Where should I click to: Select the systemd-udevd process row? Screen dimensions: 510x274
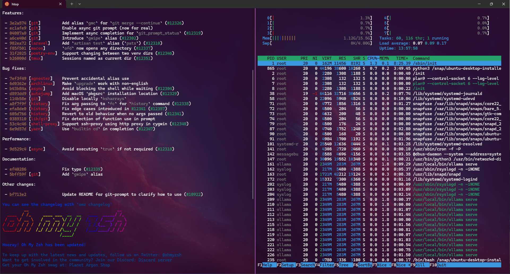[x=379, y=99]
